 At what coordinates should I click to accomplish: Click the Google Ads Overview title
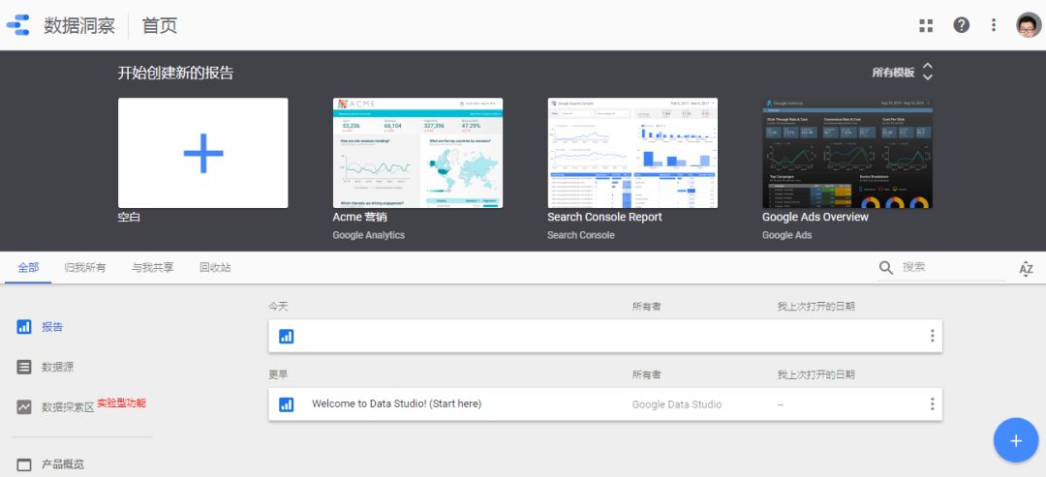(x=815, y=217)
